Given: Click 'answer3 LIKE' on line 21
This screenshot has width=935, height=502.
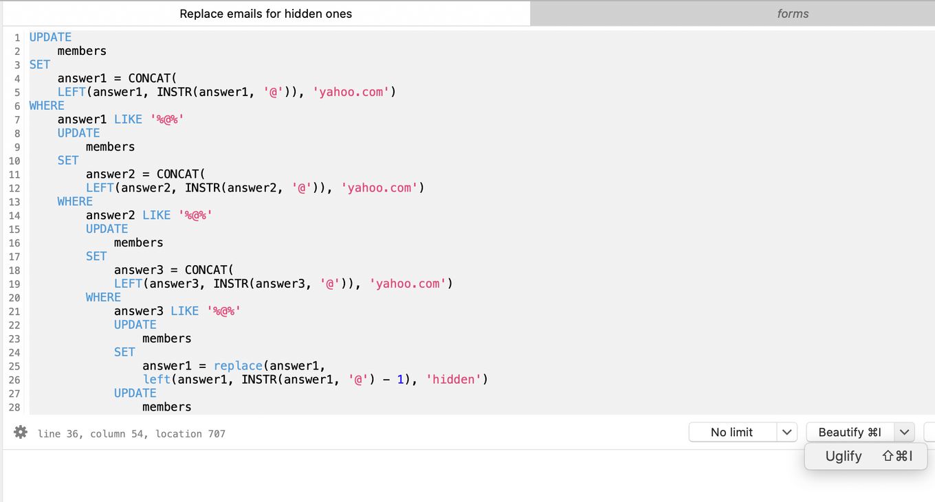Looking at the screenshot, I should click(x=156, y=312).
